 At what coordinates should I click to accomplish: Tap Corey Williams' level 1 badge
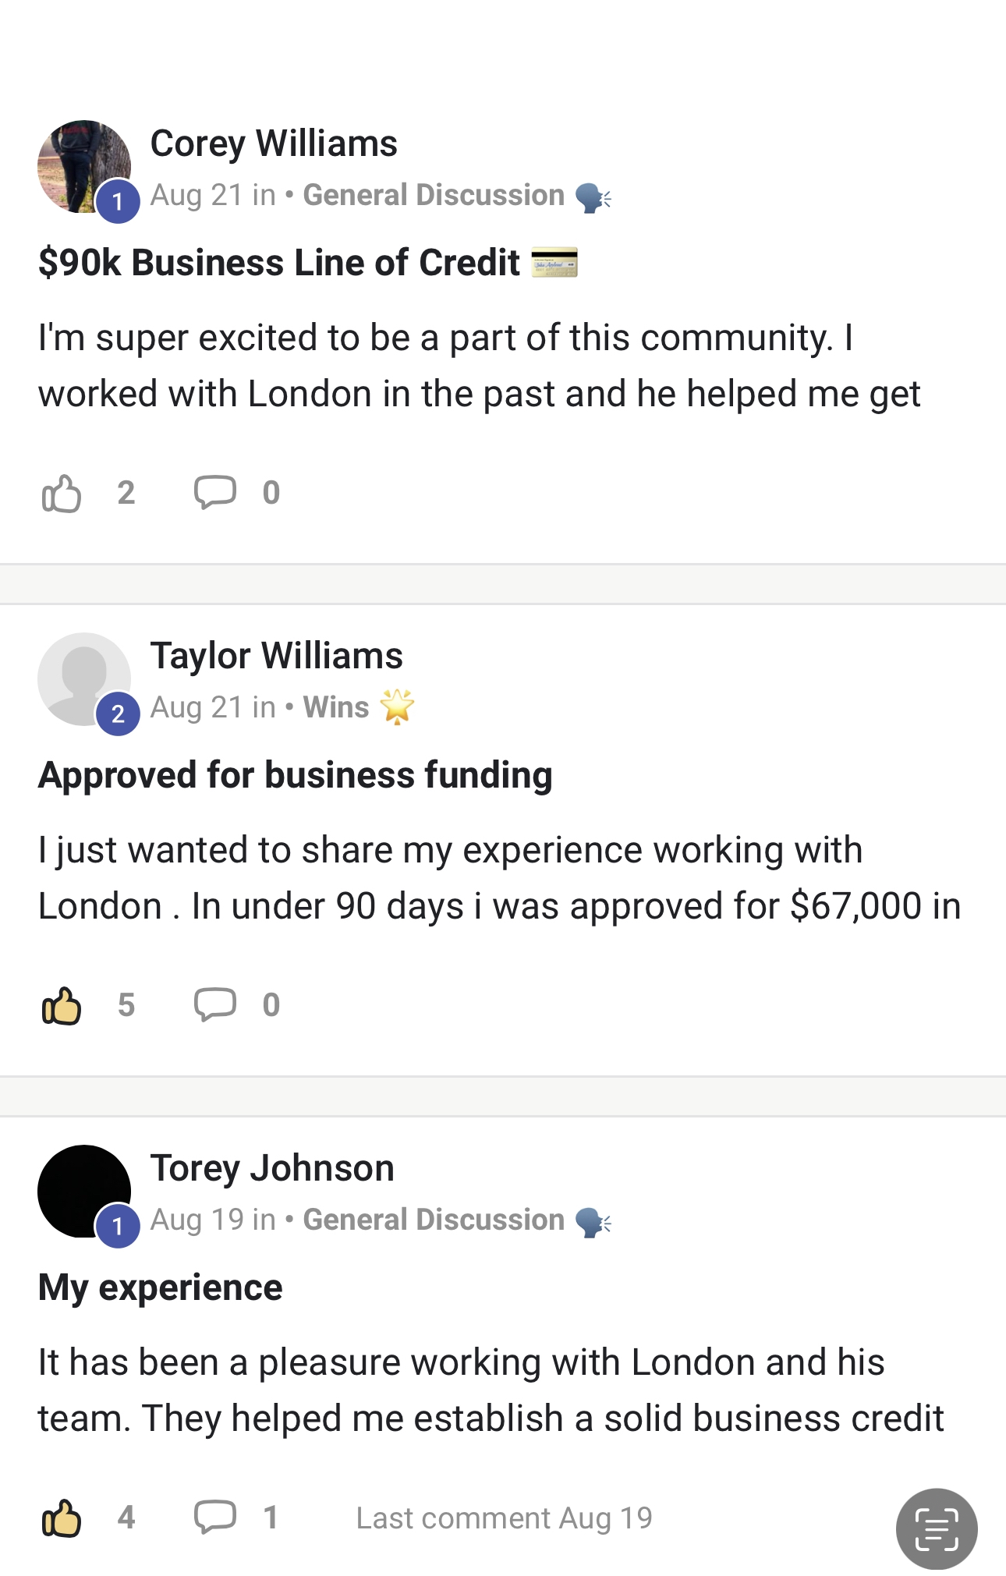[118, 202]
